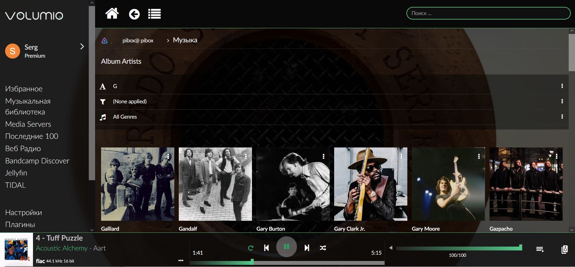Open the playback zones speaker icon

564,249
